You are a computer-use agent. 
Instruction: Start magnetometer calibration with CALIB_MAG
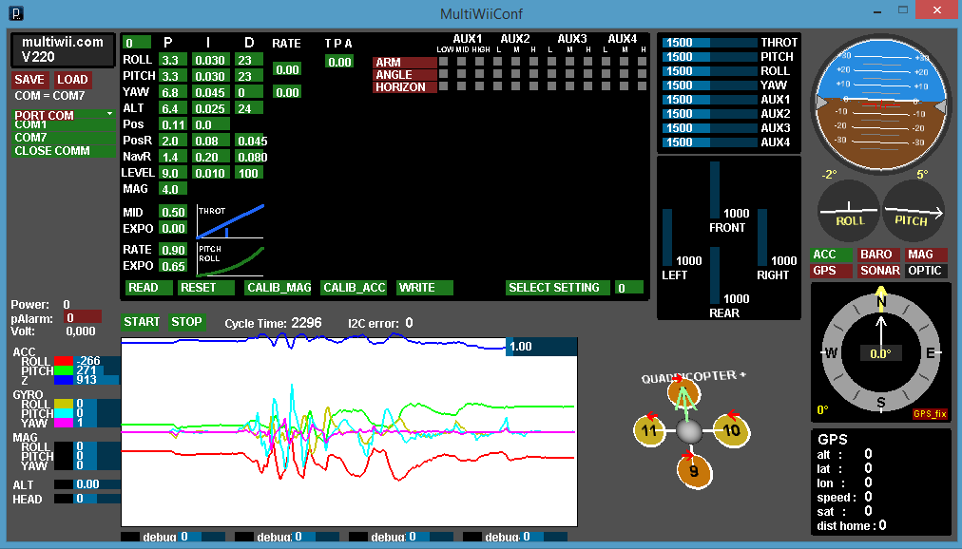click(x=278, y=288)
